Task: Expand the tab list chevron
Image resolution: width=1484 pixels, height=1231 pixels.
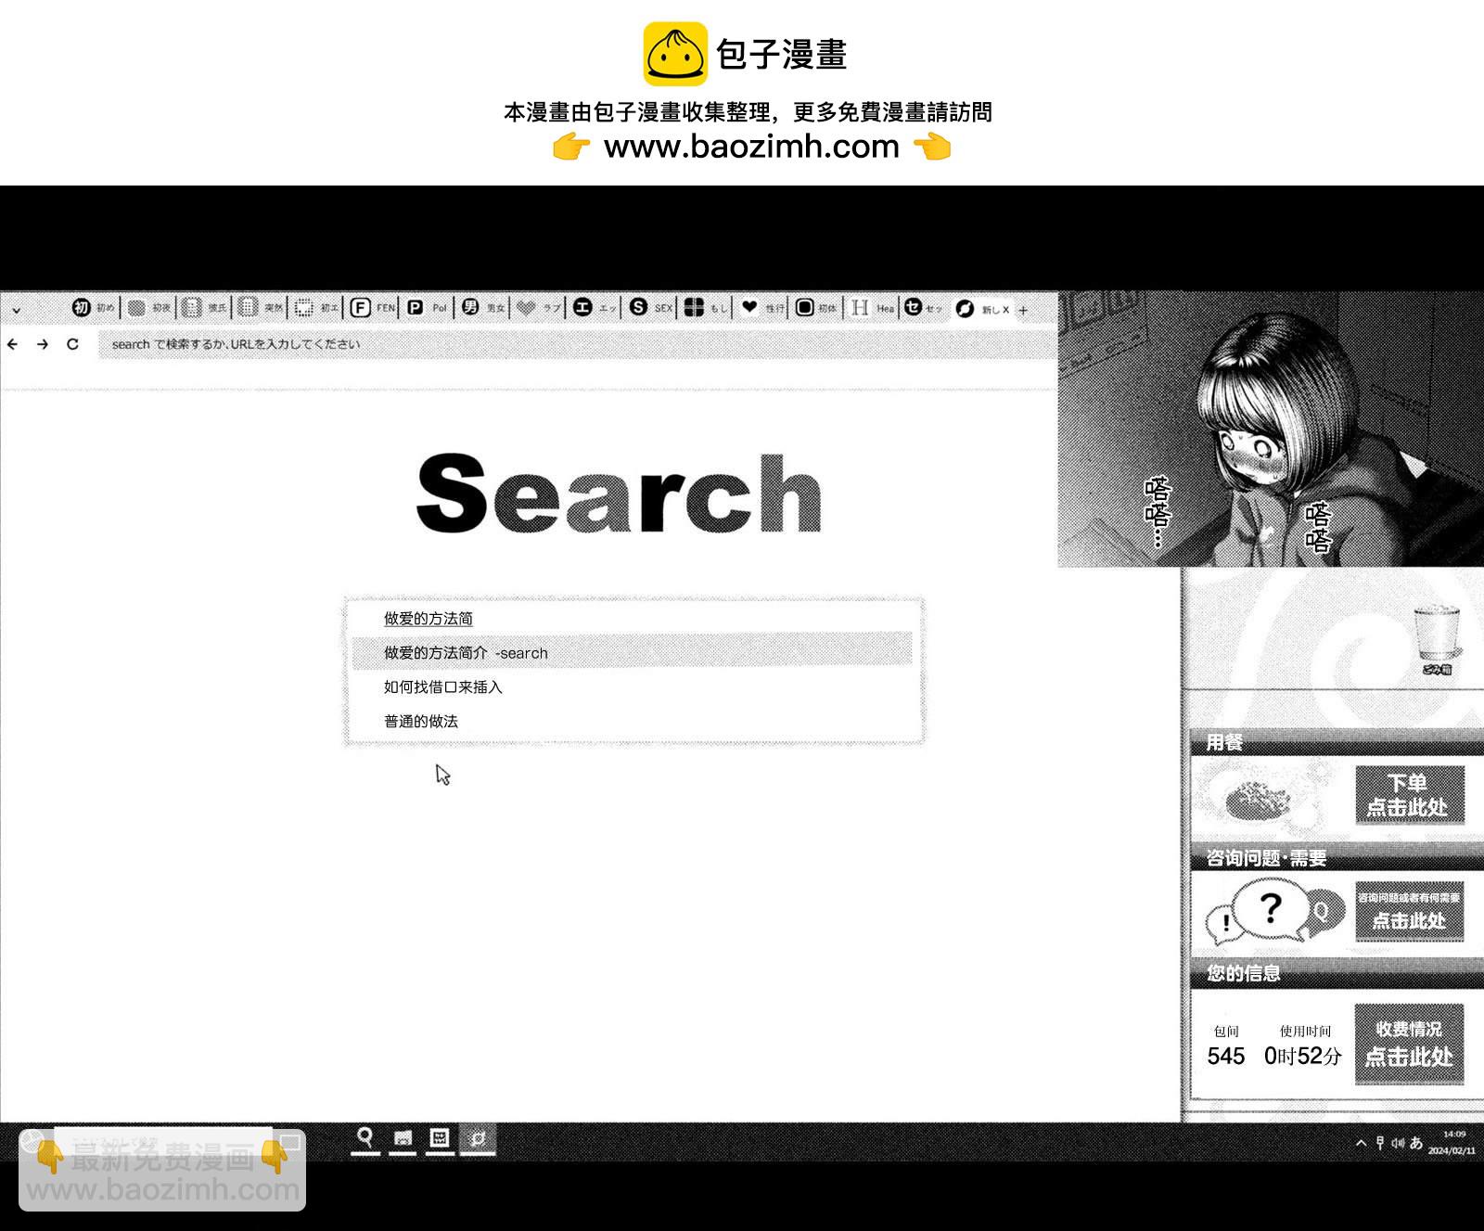Action: click(x=17, y=310)
